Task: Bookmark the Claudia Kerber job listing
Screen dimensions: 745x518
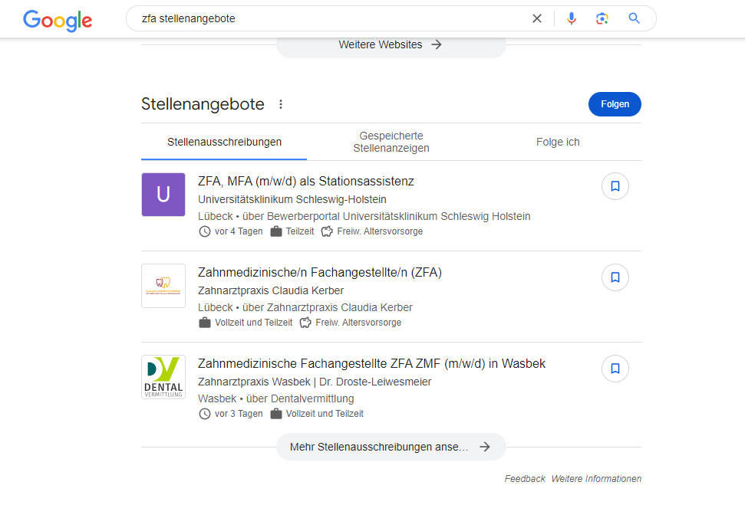Action: click(615, 277)
